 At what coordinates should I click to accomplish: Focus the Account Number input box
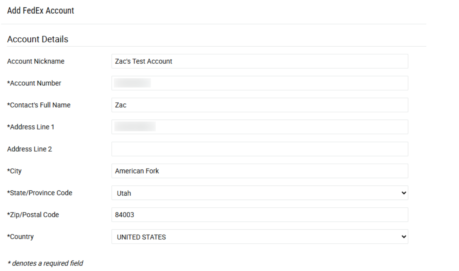[x=259, y=83]
